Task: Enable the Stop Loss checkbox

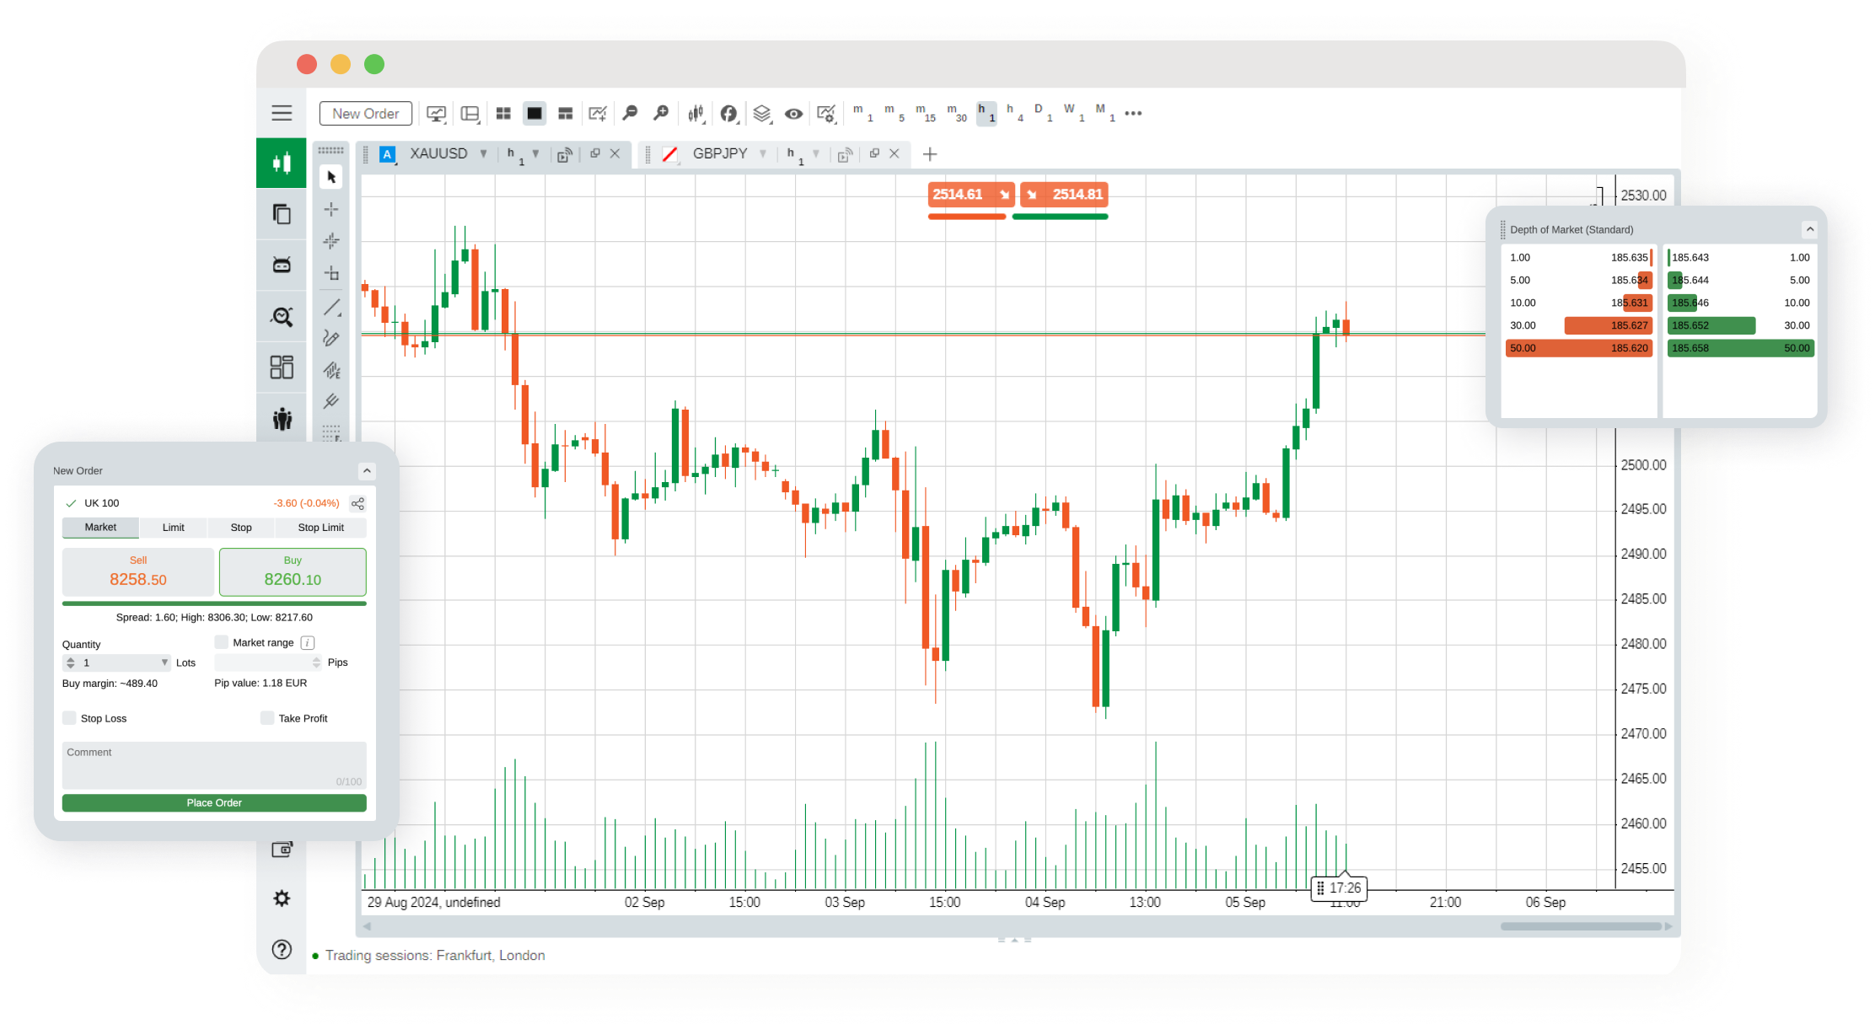Action: click(69, 717)
